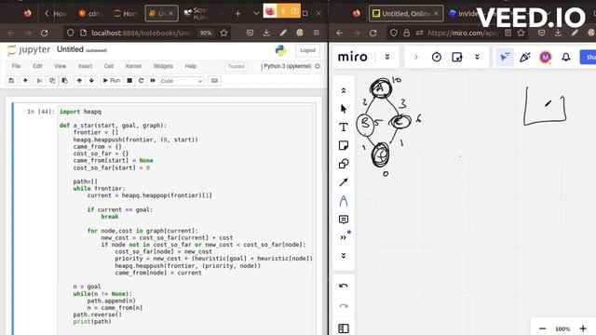
Task: Select the Miro cursor selection tool
Action: [x=344, y=109]
